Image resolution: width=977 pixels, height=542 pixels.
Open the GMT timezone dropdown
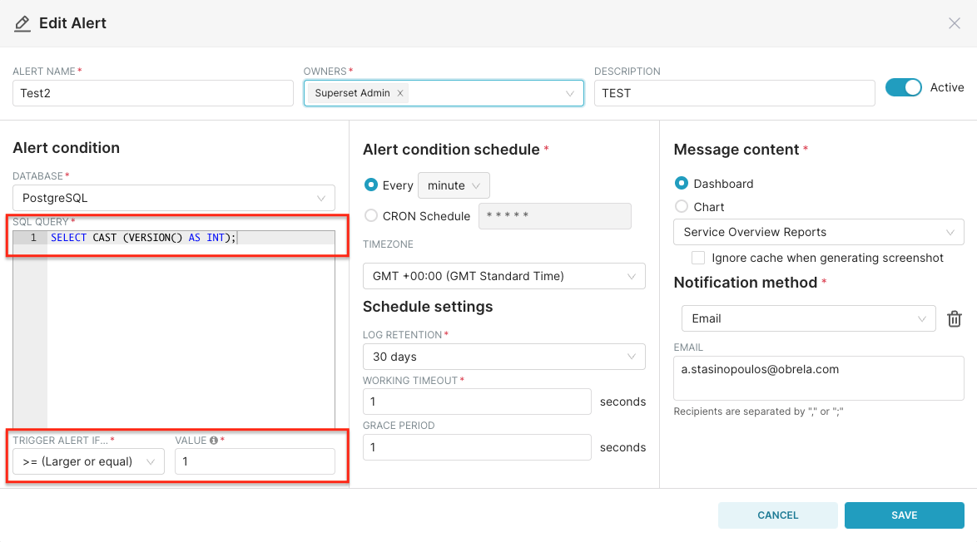[x=503, y=276]
